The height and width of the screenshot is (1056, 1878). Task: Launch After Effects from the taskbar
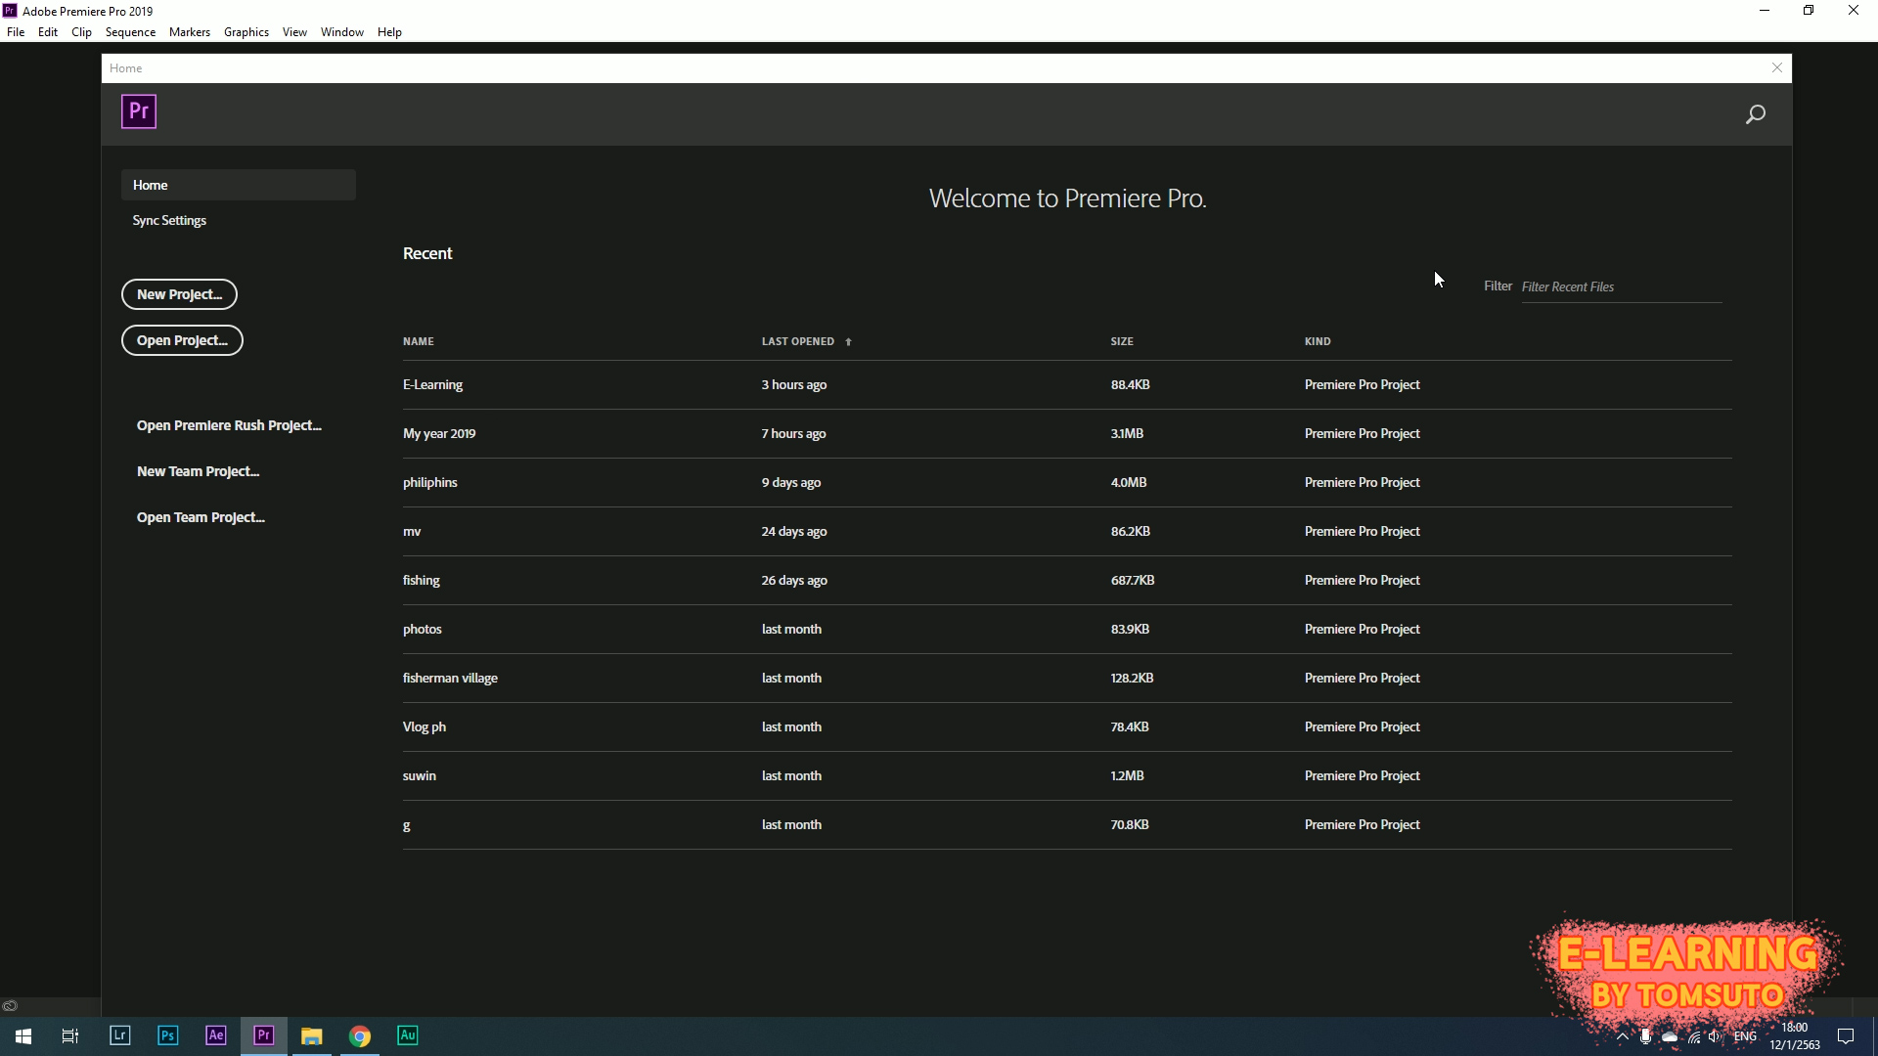point(216,1035)
